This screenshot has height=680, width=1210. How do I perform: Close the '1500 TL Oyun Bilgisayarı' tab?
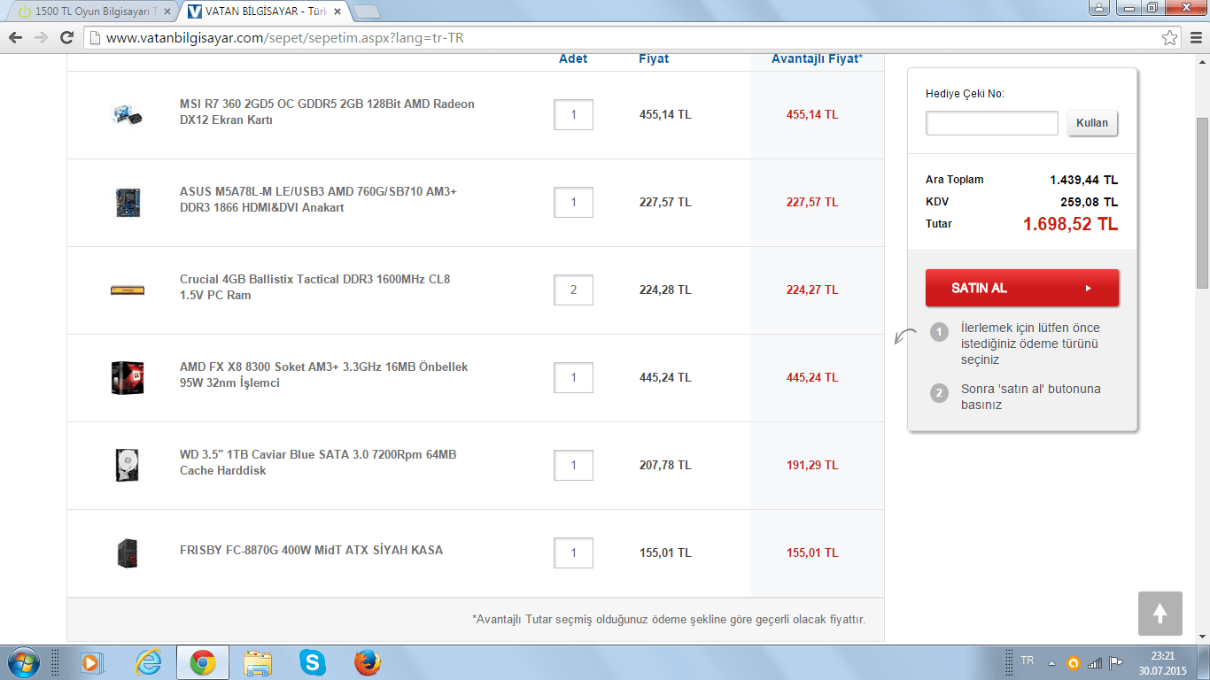pos(167,12)
